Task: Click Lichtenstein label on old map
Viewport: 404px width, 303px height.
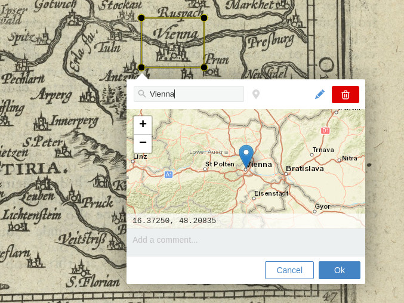Action: pyautogui.click(x=32, y=215)
